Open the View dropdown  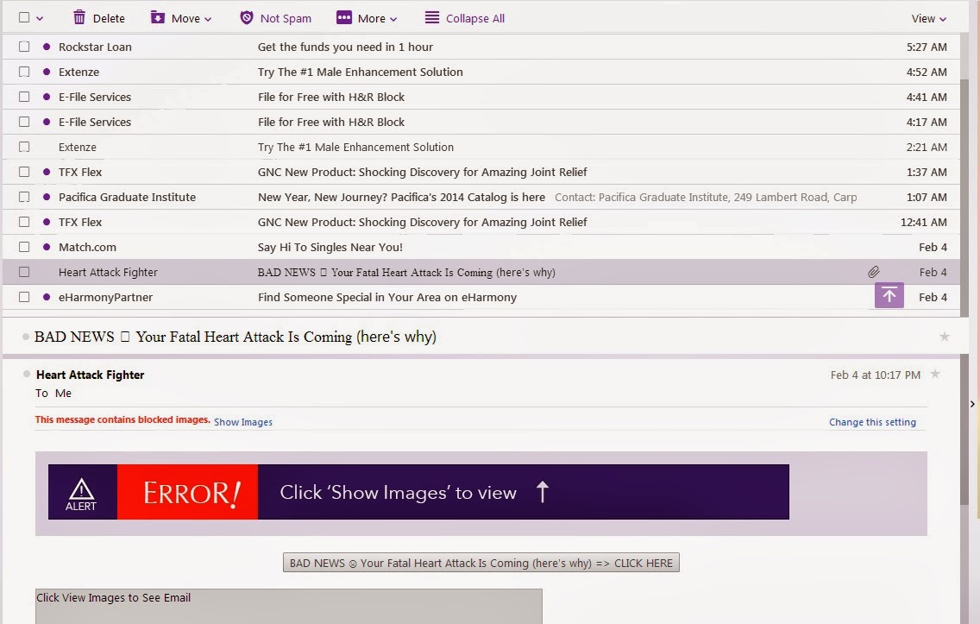pyautogui.click(x=928, y=18)
